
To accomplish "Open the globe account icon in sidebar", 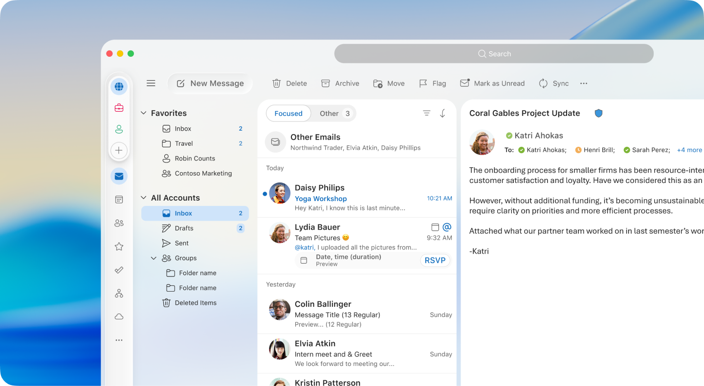I will tap(119, 87).
